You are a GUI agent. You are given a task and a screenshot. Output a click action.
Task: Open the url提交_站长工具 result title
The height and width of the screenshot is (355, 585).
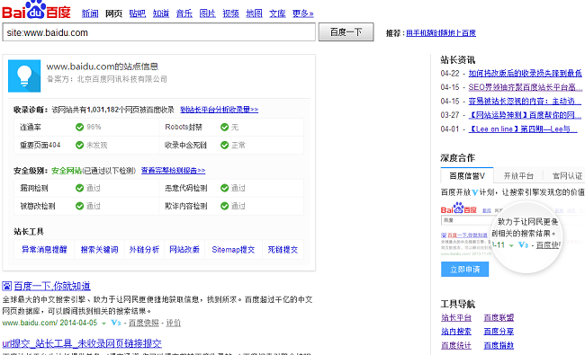pos(82,343)
